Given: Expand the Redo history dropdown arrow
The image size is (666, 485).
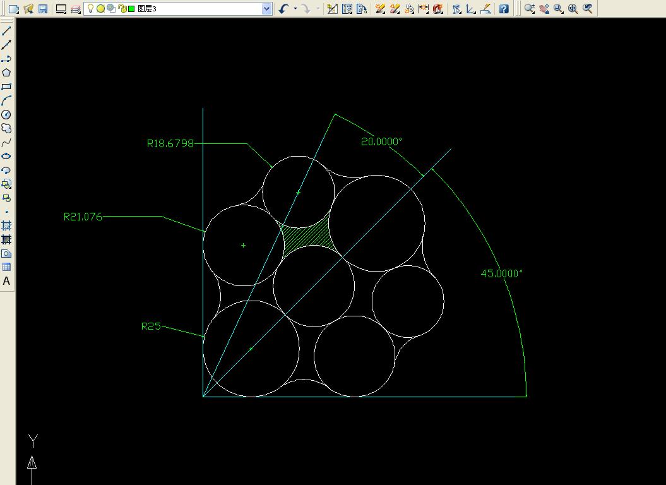Looking at the screenshot, I should (318, 8).
